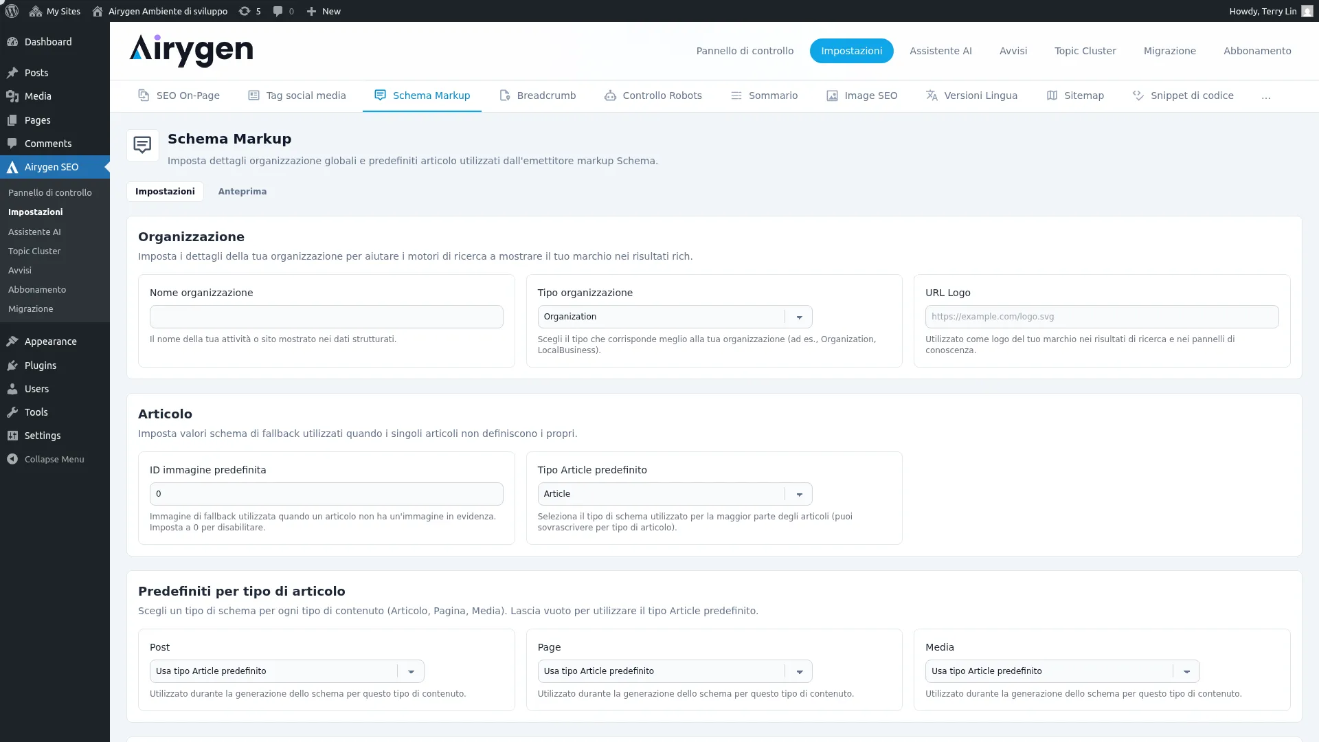Image resolution: width=1319 pixels, height=742 pixels.
Task: Focus the Nome organizzazione field
Action: pyautogui.click(x=326, y=317)
